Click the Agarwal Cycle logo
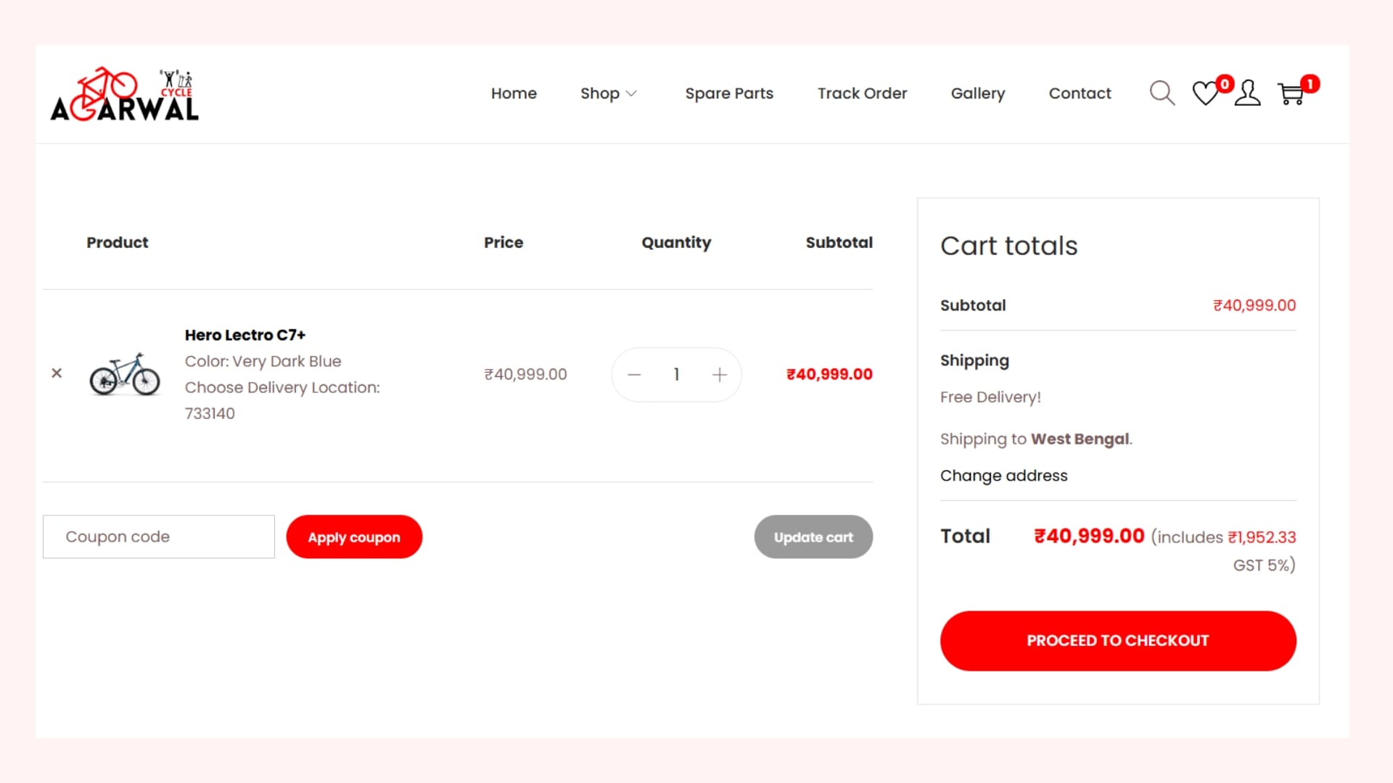This screenshot has height=783, width=1393. click(x=125, y=94)
